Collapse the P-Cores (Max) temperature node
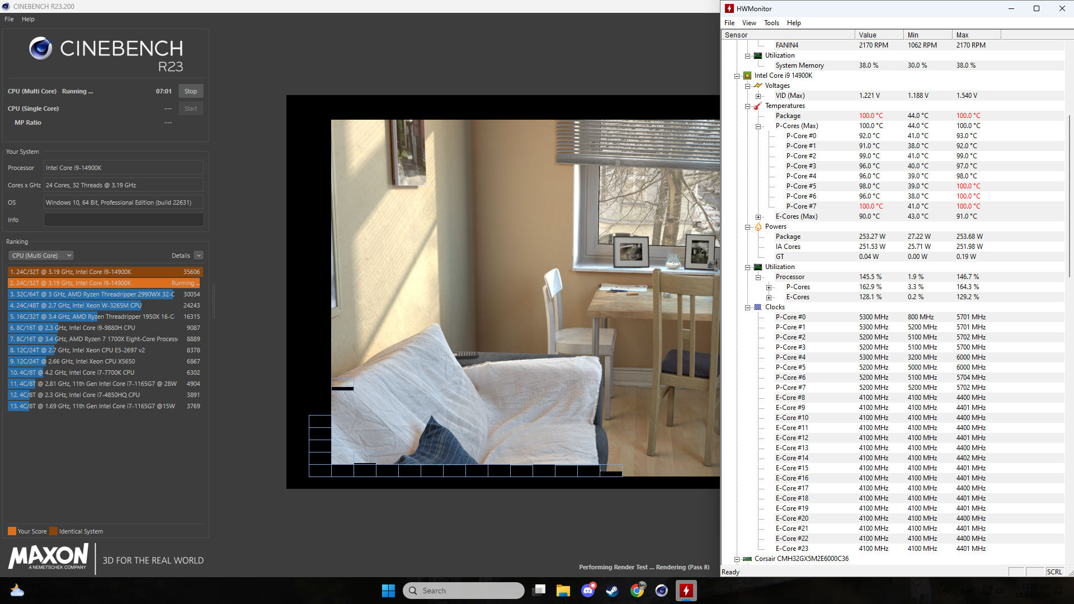 [x=758, y=126]
